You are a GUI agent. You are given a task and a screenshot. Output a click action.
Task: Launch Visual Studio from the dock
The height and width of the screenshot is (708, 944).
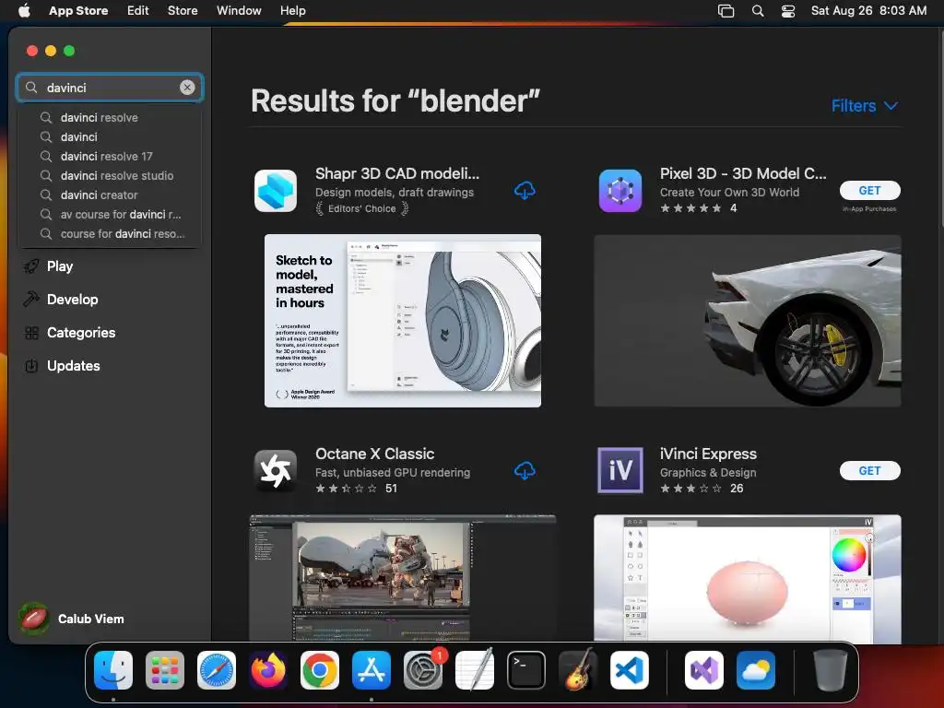pos(704,670)
